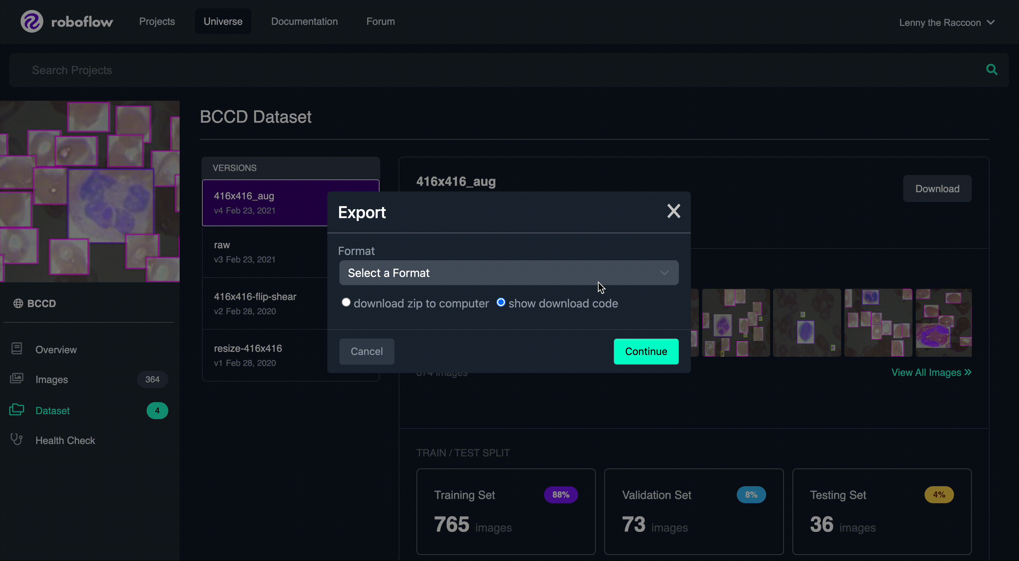Click the Documentation menu item
The width and height of the screenshot is (1019, 561).
[304, 21]
